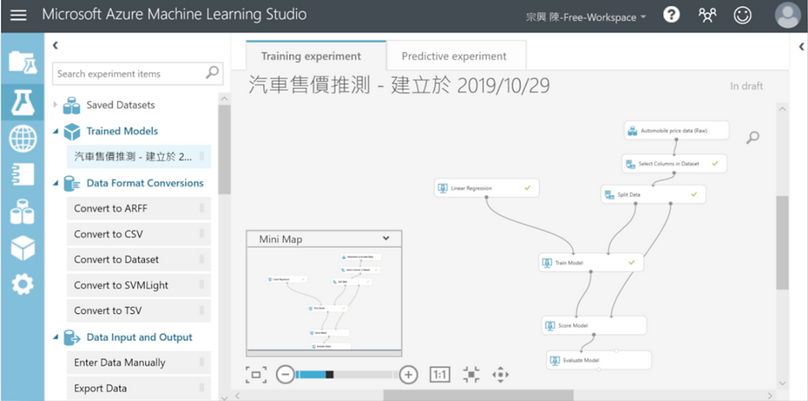Click the module palette scrollbar
Viewport: 808px width, 401px height.
pos(224,149)
